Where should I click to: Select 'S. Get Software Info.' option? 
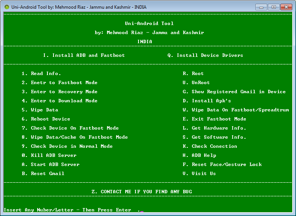coord(214,137)
